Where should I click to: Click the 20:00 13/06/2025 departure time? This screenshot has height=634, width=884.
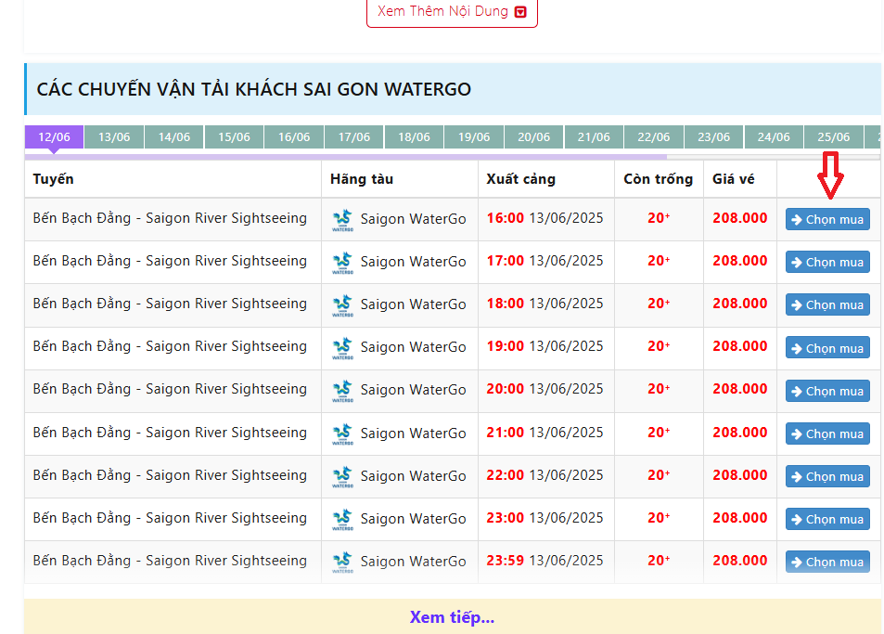click(544, 389)
